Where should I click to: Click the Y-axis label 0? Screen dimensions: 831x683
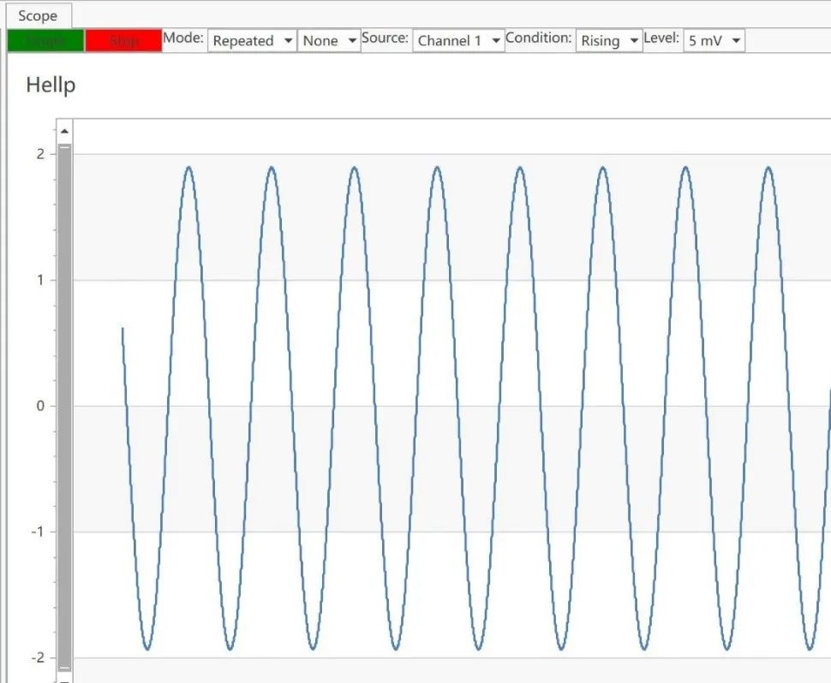coord(40,406)
